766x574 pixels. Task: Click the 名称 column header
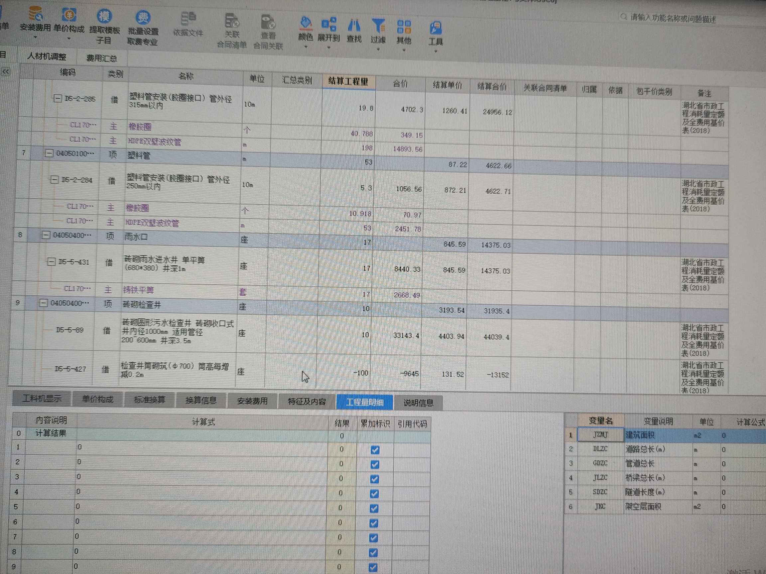tap(186, 76)
